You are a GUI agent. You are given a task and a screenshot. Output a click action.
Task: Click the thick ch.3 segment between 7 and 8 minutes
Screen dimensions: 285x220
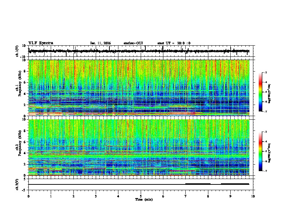pyautogui.click(x=198, y=184)
